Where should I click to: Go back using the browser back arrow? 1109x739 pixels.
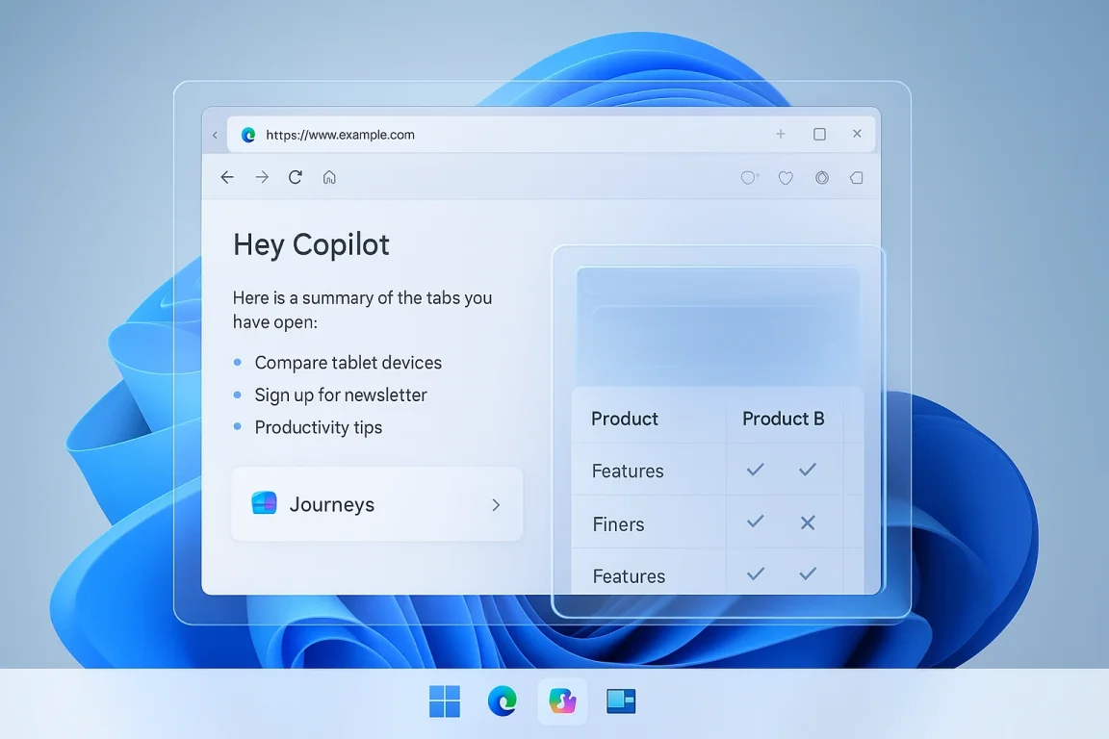click(x=227, y=177)
